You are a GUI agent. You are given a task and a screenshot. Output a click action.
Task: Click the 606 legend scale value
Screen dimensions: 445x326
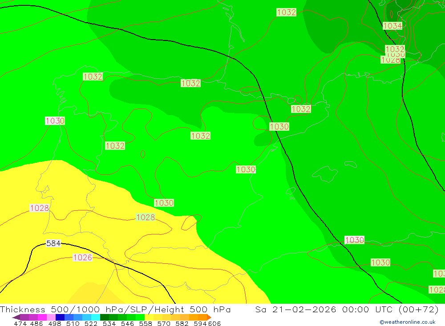tap(214, 323)
